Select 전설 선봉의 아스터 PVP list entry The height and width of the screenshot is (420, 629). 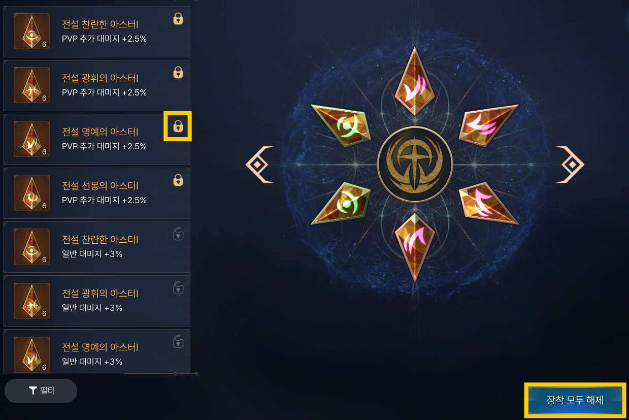97,193
